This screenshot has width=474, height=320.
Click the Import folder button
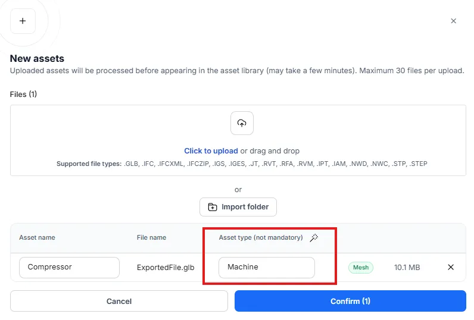click(x=238, y=207)
